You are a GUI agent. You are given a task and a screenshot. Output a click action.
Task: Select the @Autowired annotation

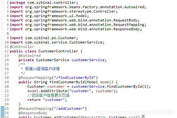30,56
